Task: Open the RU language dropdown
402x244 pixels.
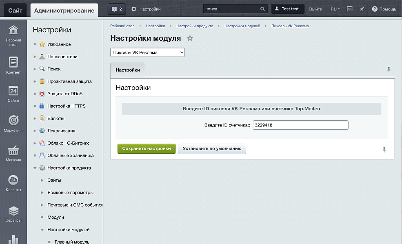Action: point(334,8)
